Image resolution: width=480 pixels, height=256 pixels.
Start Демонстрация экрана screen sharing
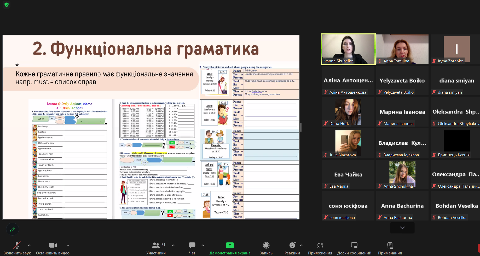click(230, 248)
